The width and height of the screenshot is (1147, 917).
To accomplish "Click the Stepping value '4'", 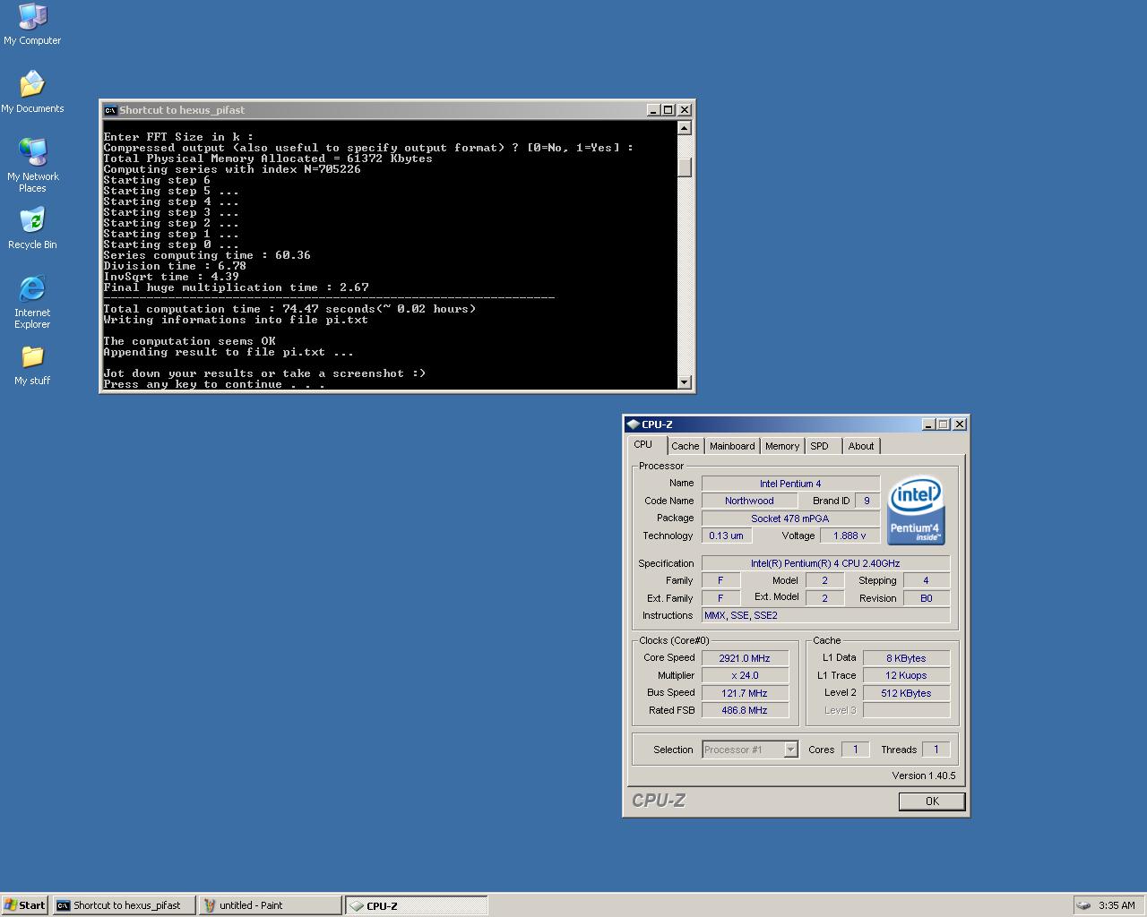I will [x=926, y=580].
